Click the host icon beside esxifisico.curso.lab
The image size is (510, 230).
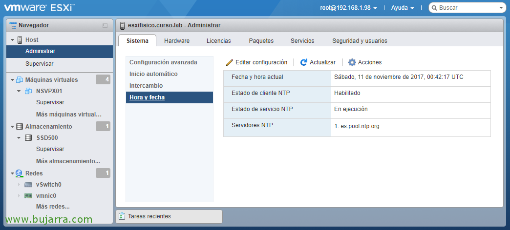tap(122, 25)
